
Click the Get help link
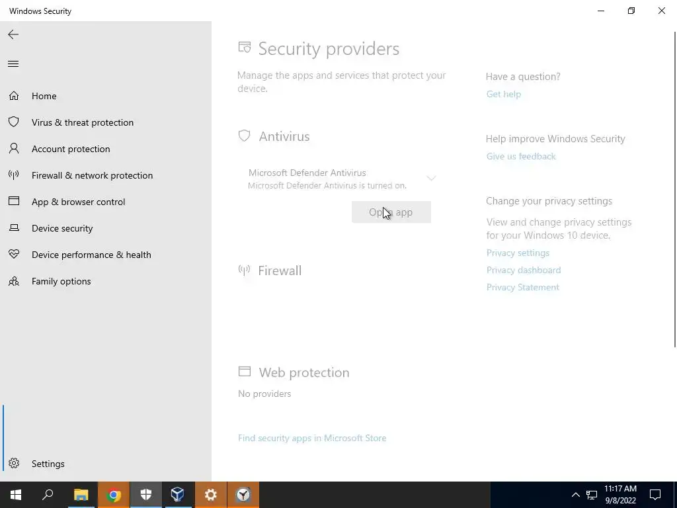503,94
